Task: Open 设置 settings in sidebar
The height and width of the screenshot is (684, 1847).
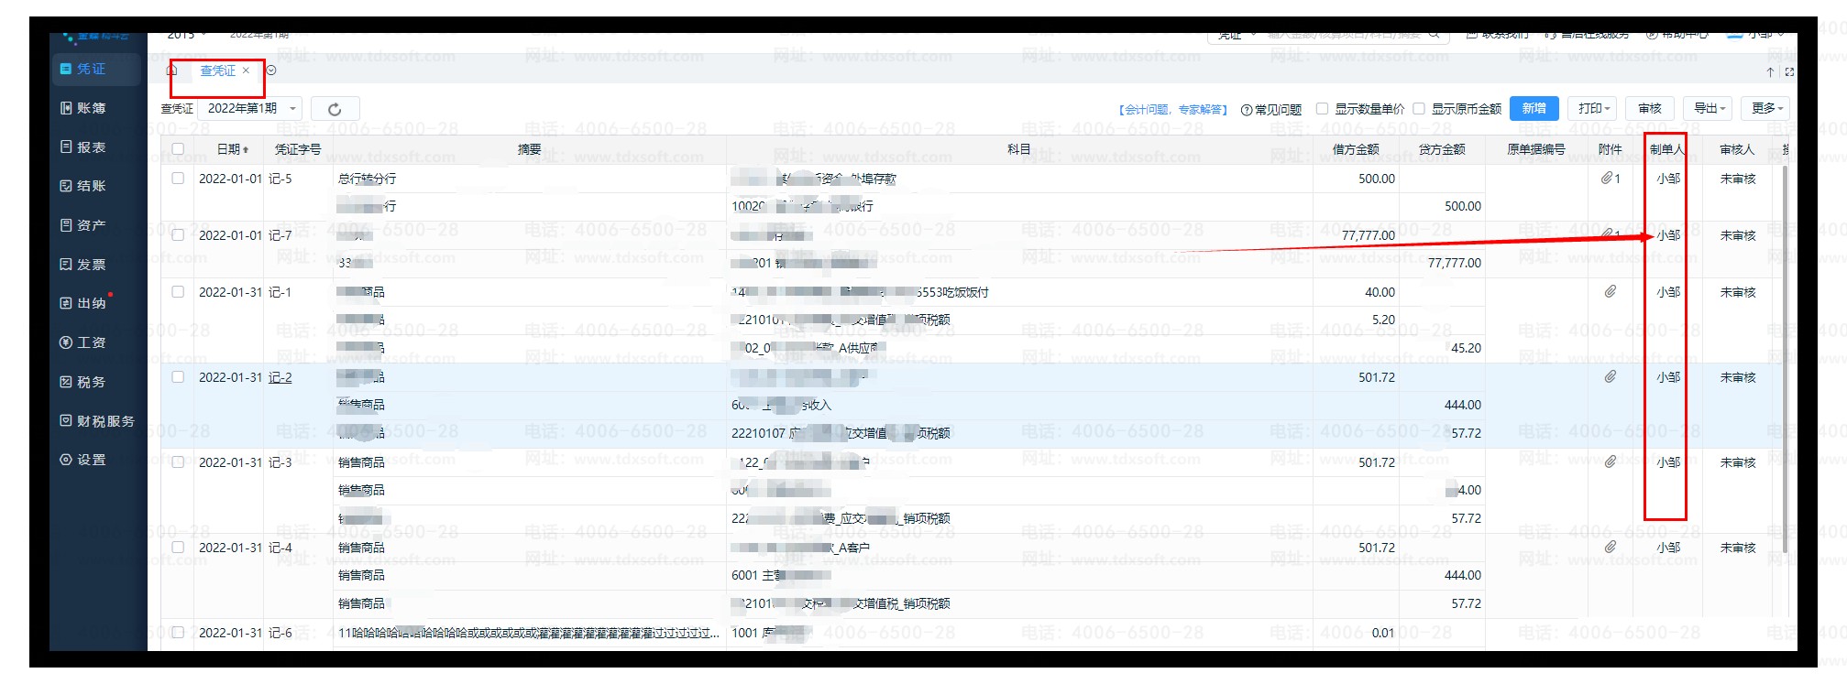Action: 91,460
